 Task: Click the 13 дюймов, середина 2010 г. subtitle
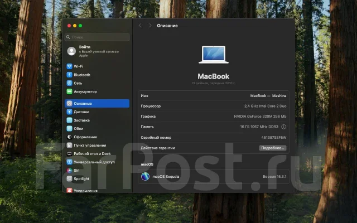214,83
